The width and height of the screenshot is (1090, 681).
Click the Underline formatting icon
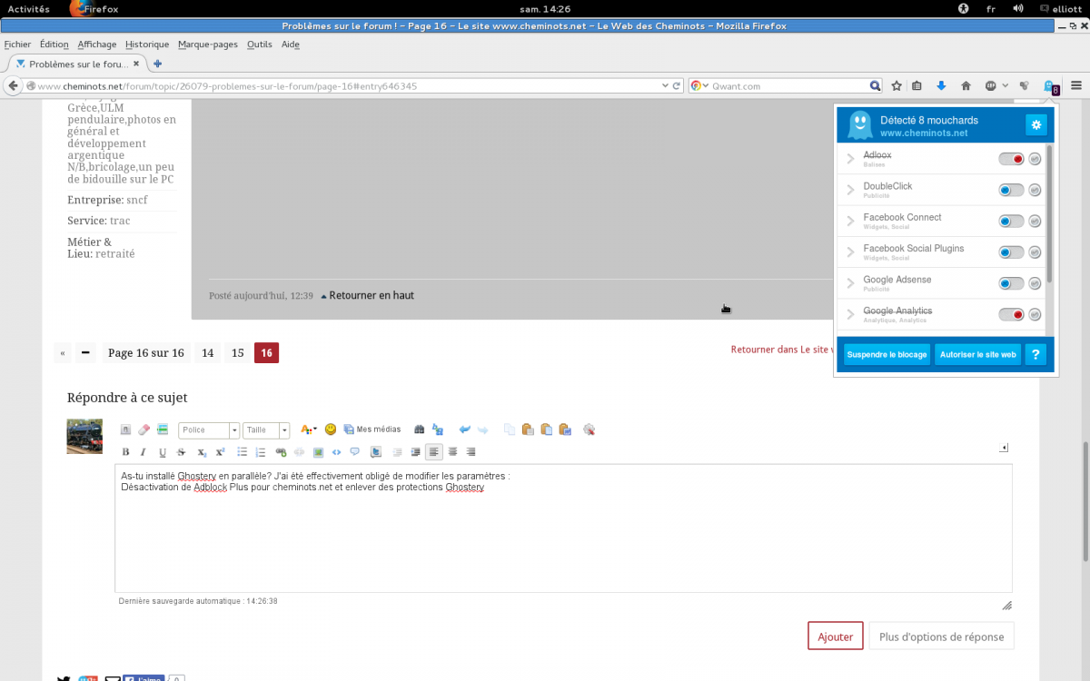[163, 452]
